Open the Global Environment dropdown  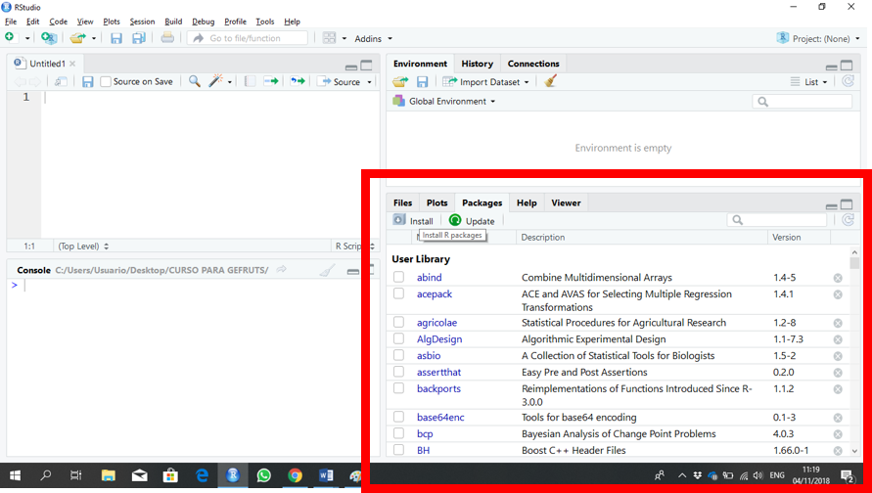[443, 101]
